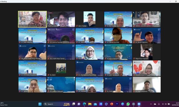Click the 'Sr_fajar setiawan' name label
The image size is (179, 107).
[141, 91]
